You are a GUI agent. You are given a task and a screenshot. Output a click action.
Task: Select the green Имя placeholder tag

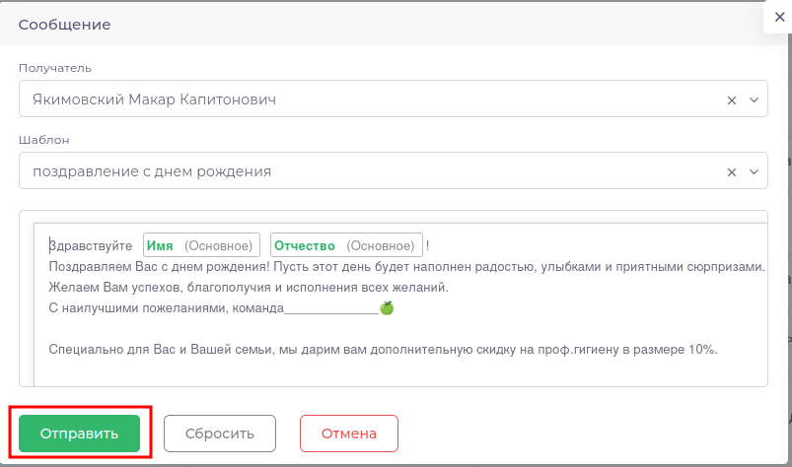click(x=202, y=245)
